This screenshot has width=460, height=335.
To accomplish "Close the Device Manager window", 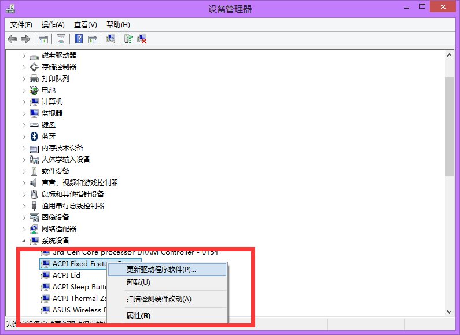I will coord(443,6).
